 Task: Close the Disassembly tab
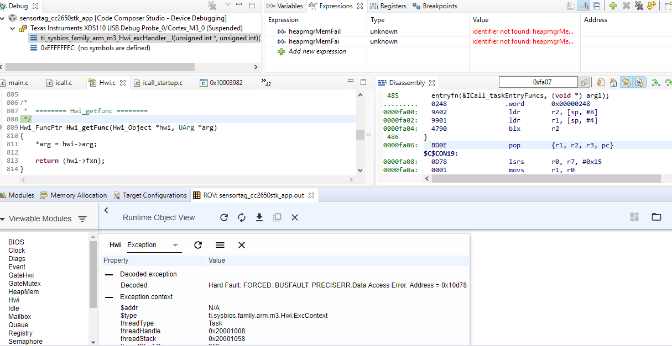433,83
